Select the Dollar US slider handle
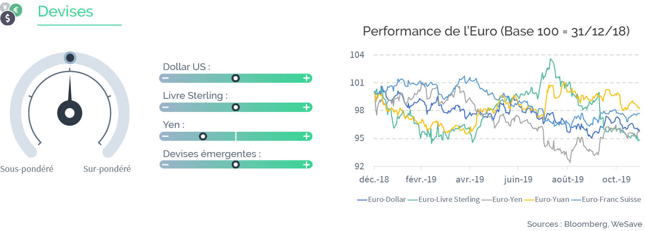 (x=236, y=78)
